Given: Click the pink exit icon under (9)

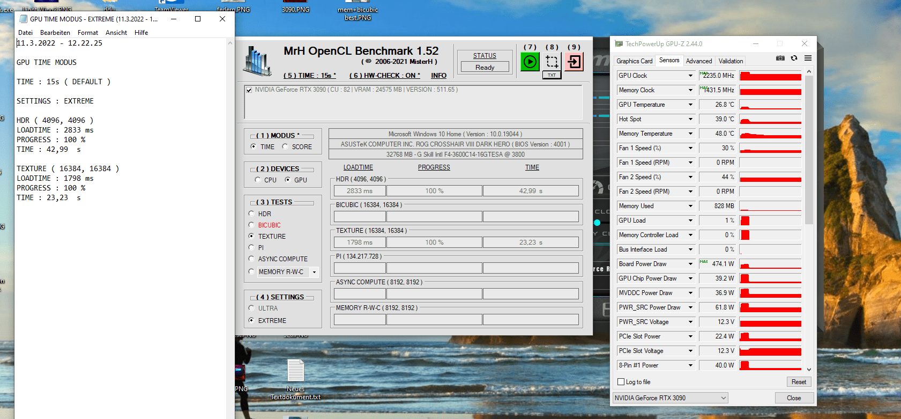Looking at the screenshot, I should [574, 62].
